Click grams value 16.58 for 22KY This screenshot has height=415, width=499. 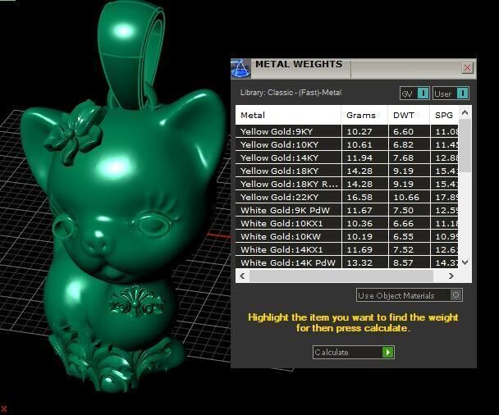coord(359,197)
